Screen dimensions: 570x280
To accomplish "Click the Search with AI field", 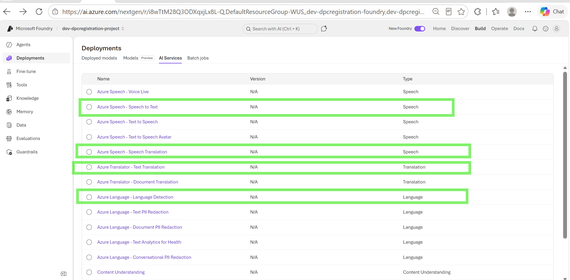I will pos(280,29).
